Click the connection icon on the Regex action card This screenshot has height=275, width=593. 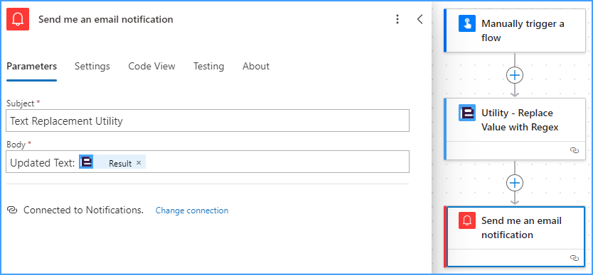574,150
